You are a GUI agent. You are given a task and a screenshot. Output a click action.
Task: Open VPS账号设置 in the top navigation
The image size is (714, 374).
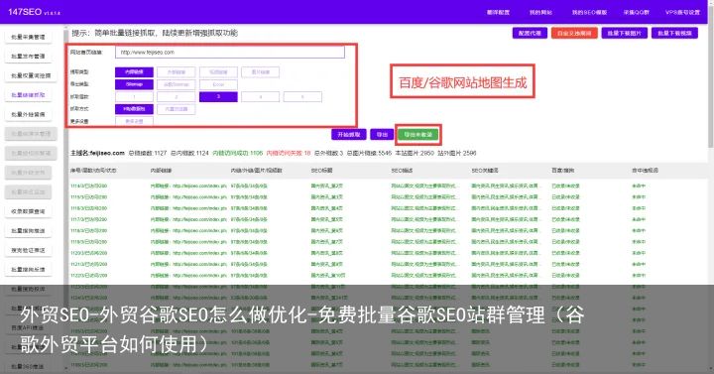click(x=682, y=12)
